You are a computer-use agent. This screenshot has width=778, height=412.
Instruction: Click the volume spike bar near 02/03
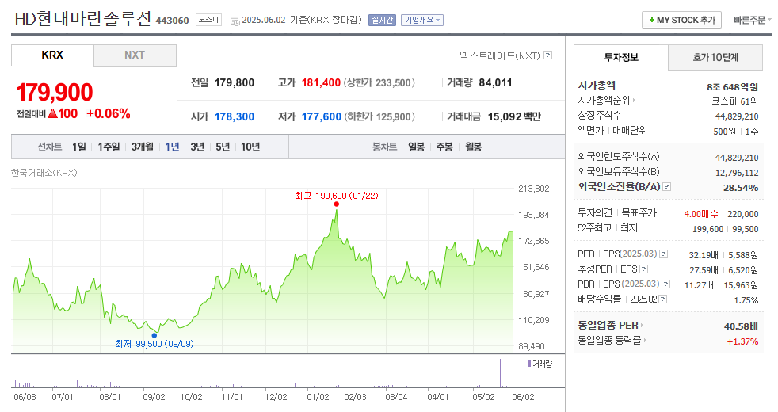click(x=372, y=380)
